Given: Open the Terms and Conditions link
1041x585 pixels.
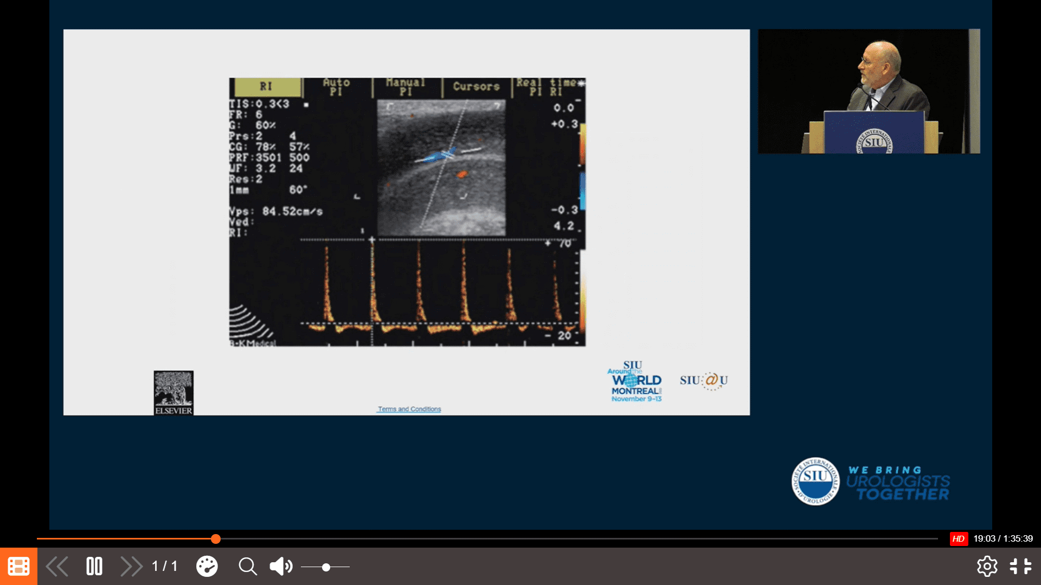Looking at the screenshot, I should (409, 409).
